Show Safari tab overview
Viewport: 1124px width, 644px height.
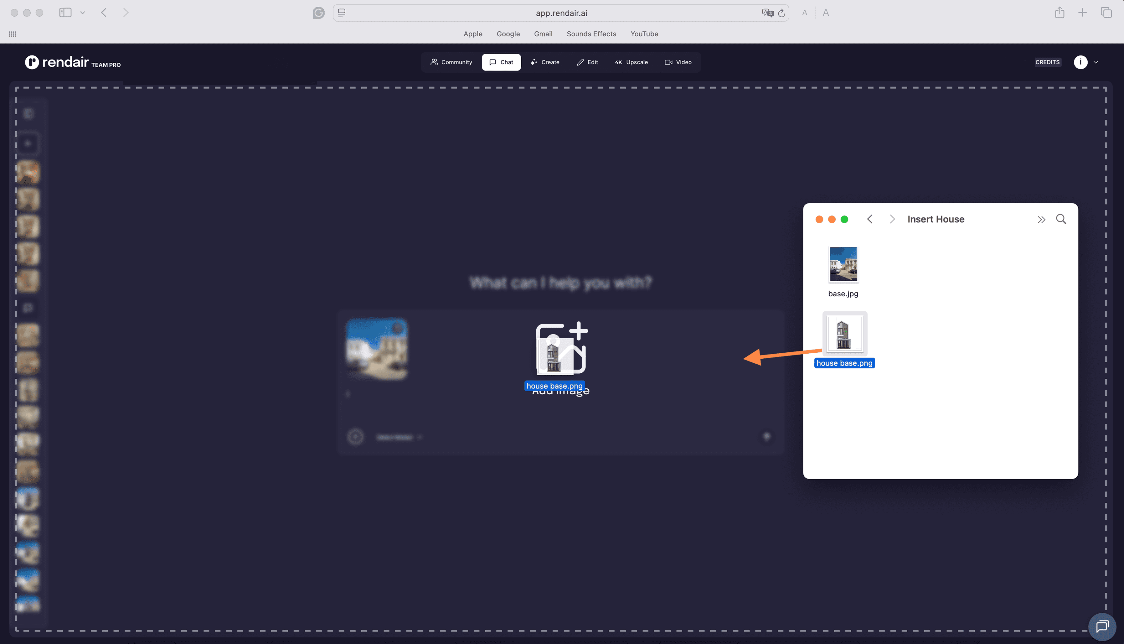tap(1106, 13)
